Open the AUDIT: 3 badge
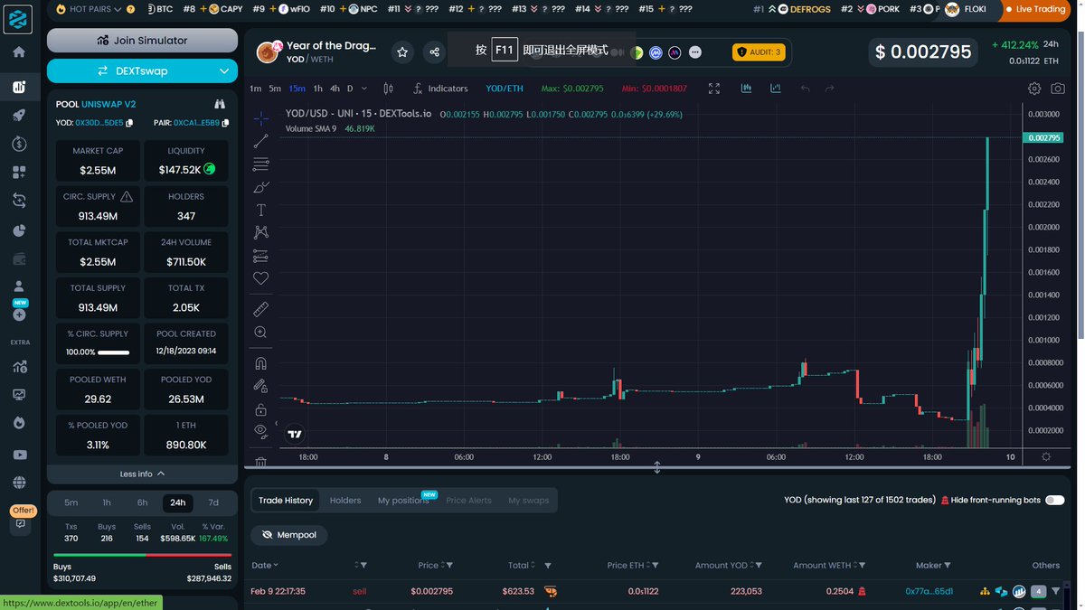 (759, 52)
